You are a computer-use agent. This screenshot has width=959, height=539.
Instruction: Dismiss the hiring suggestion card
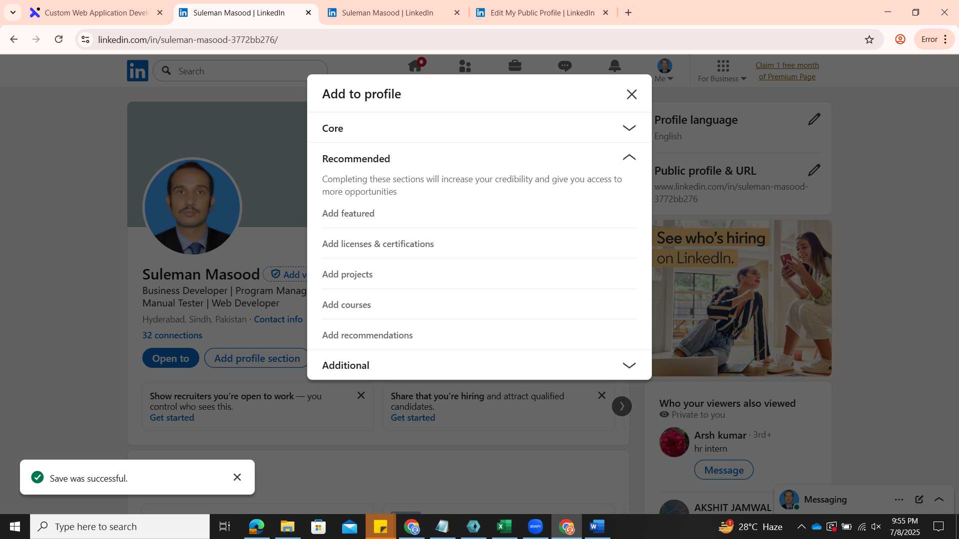pos(602,395)
